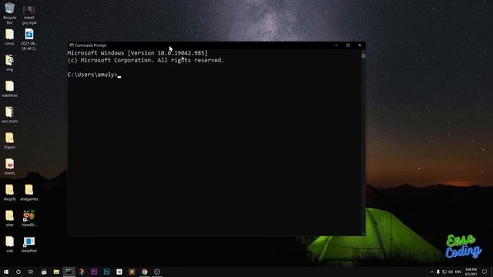Open the vids folder on desktop
The height and width of the screenshot is (277, 493).
coord(9,245)
